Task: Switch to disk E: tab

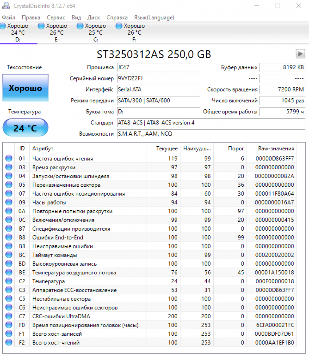Action: [x=56, y=33]
